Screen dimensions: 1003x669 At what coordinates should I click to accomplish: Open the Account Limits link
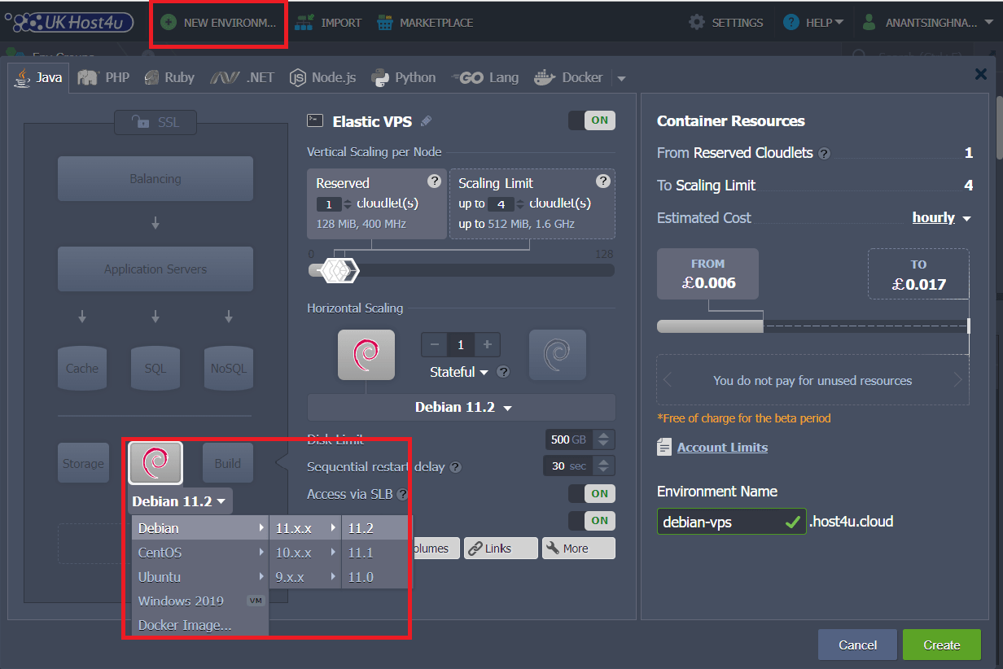[x=722, y=447]
